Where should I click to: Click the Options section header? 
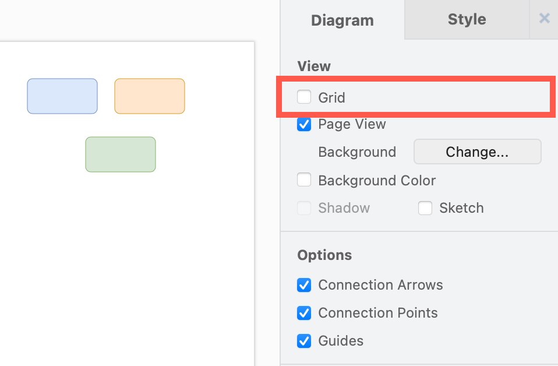point(324,255)
